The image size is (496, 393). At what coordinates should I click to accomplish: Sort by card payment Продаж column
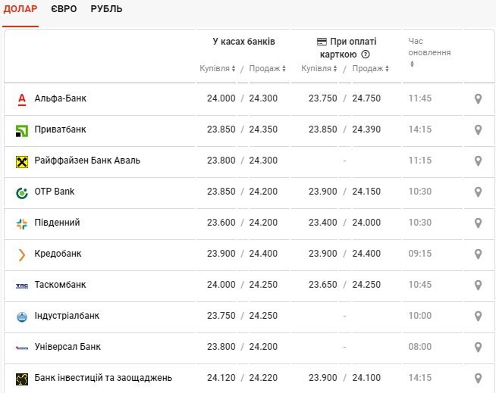371,69
